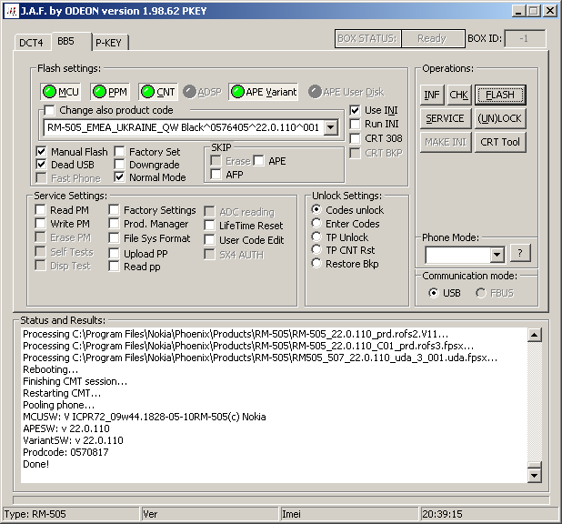
Task: Click the status log scrollbar thumb
Action: pyautogui.click(x=534, y=465)
